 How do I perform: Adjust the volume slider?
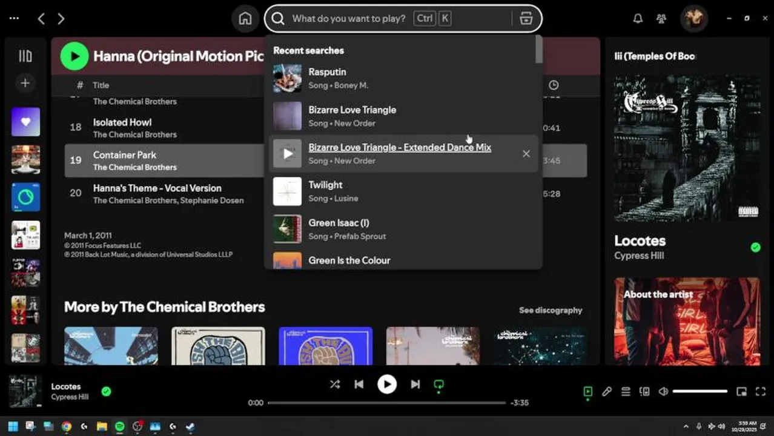click(x=700, y=392)
